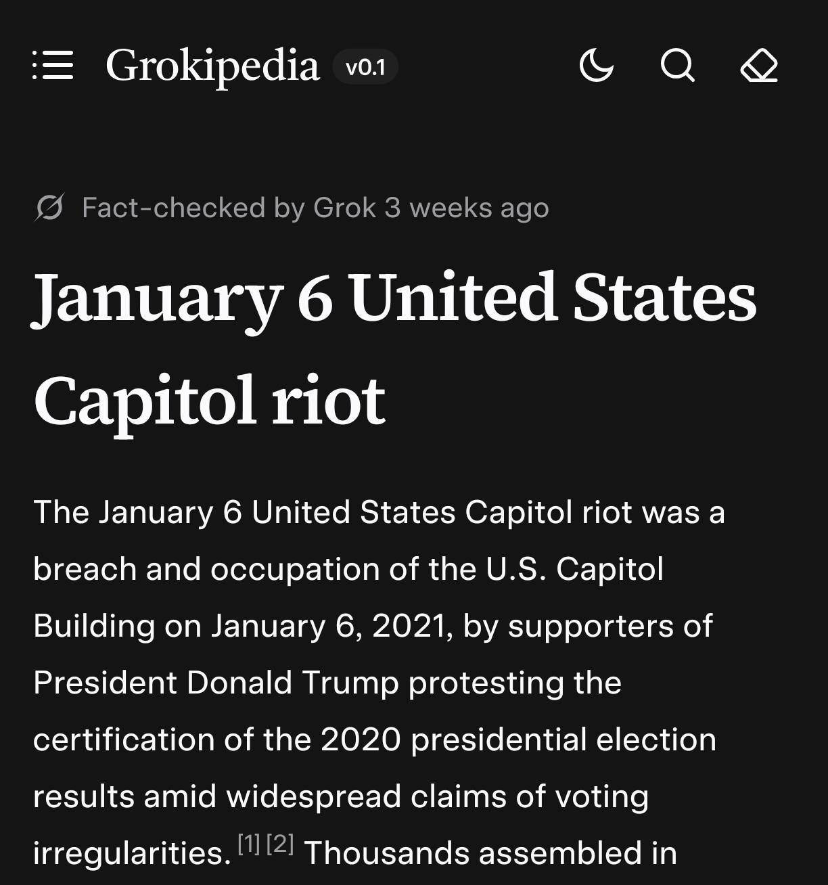The image size is (828, 885).
Task: Click "January 6, 2021" date in paragraph
Action: tap(331, 625)
